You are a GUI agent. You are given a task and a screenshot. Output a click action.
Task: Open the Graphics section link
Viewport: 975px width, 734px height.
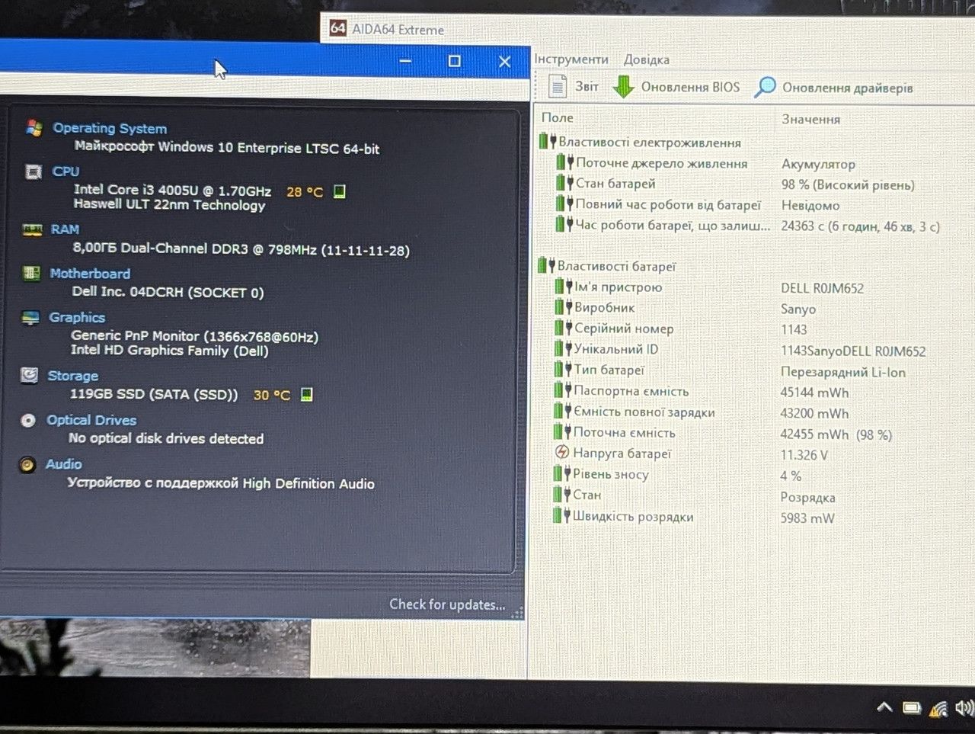[x=77, y=317]
